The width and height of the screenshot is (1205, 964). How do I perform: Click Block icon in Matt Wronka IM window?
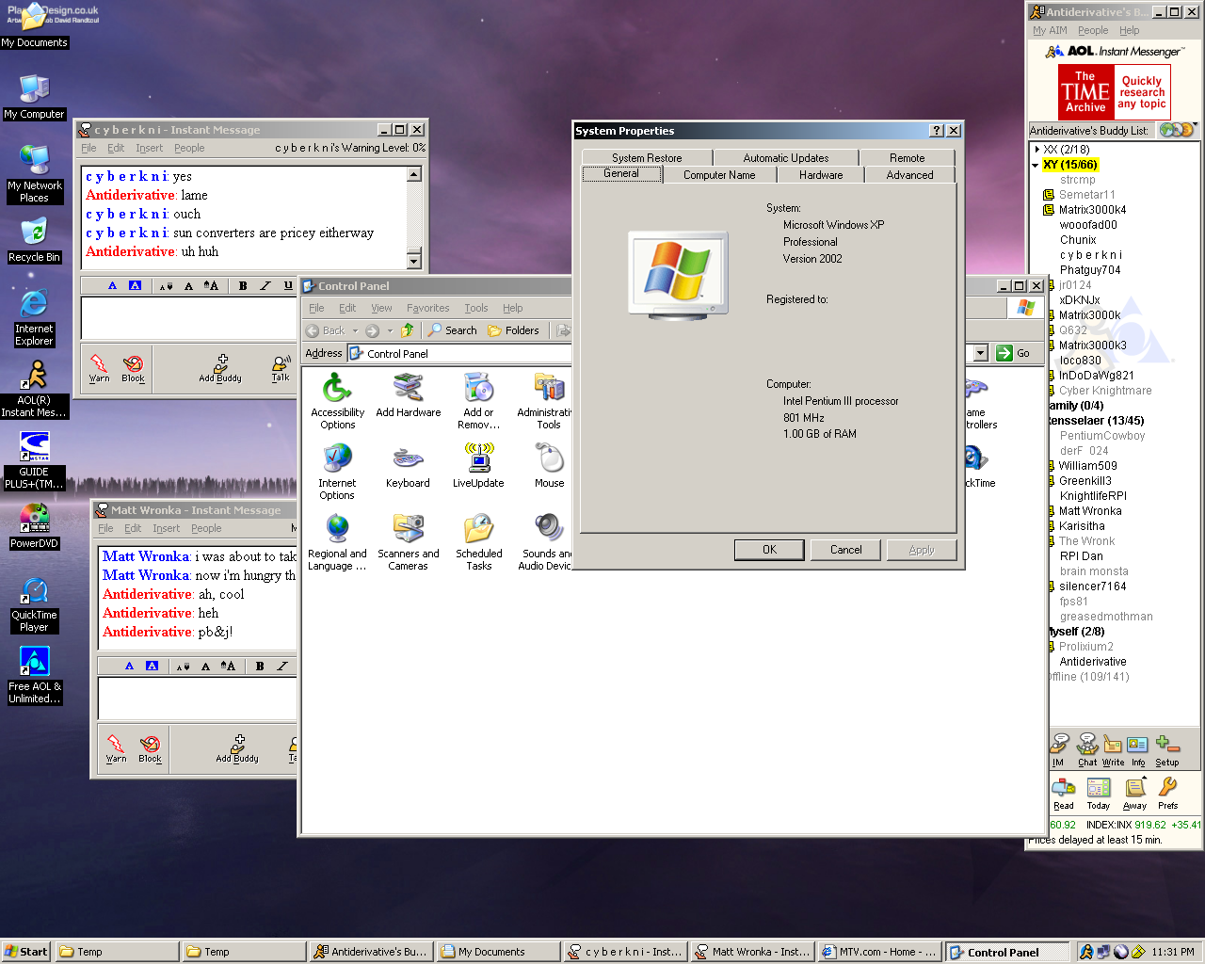[x=150, y=748]
